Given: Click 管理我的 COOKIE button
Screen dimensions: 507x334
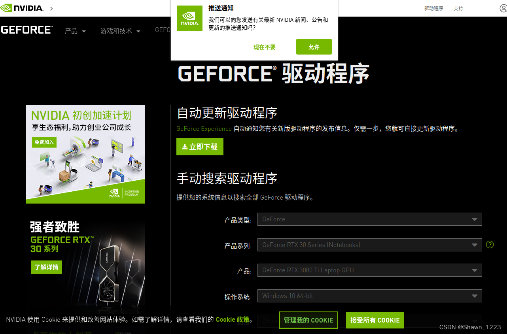Looking at the screenshot, I should pos(308,320).
